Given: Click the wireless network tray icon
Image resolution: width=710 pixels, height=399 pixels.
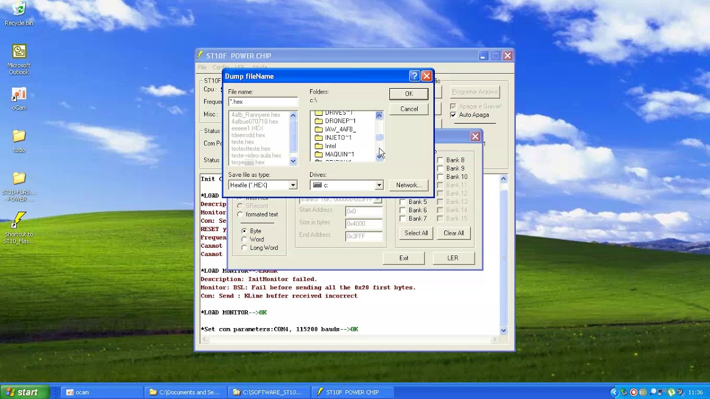Looking at the screenshot, I should click(x=662, y=392).
